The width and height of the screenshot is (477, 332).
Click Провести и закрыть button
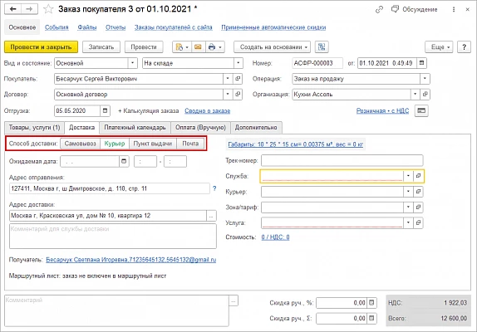(x=41, y=47)
